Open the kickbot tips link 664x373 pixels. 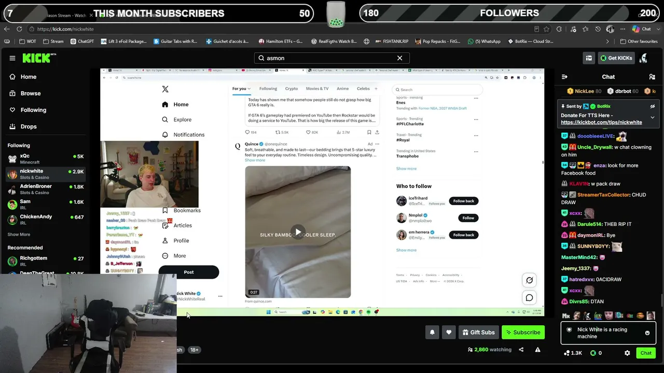[x=601, y=122]
